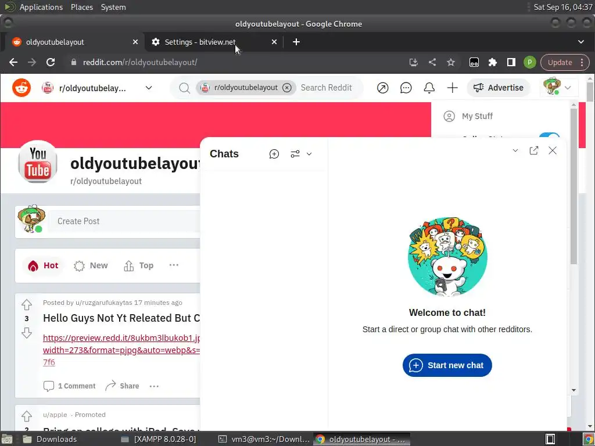Create a post with the plus icon
Screen dimensions: 595x446
[x=452, y=88]
